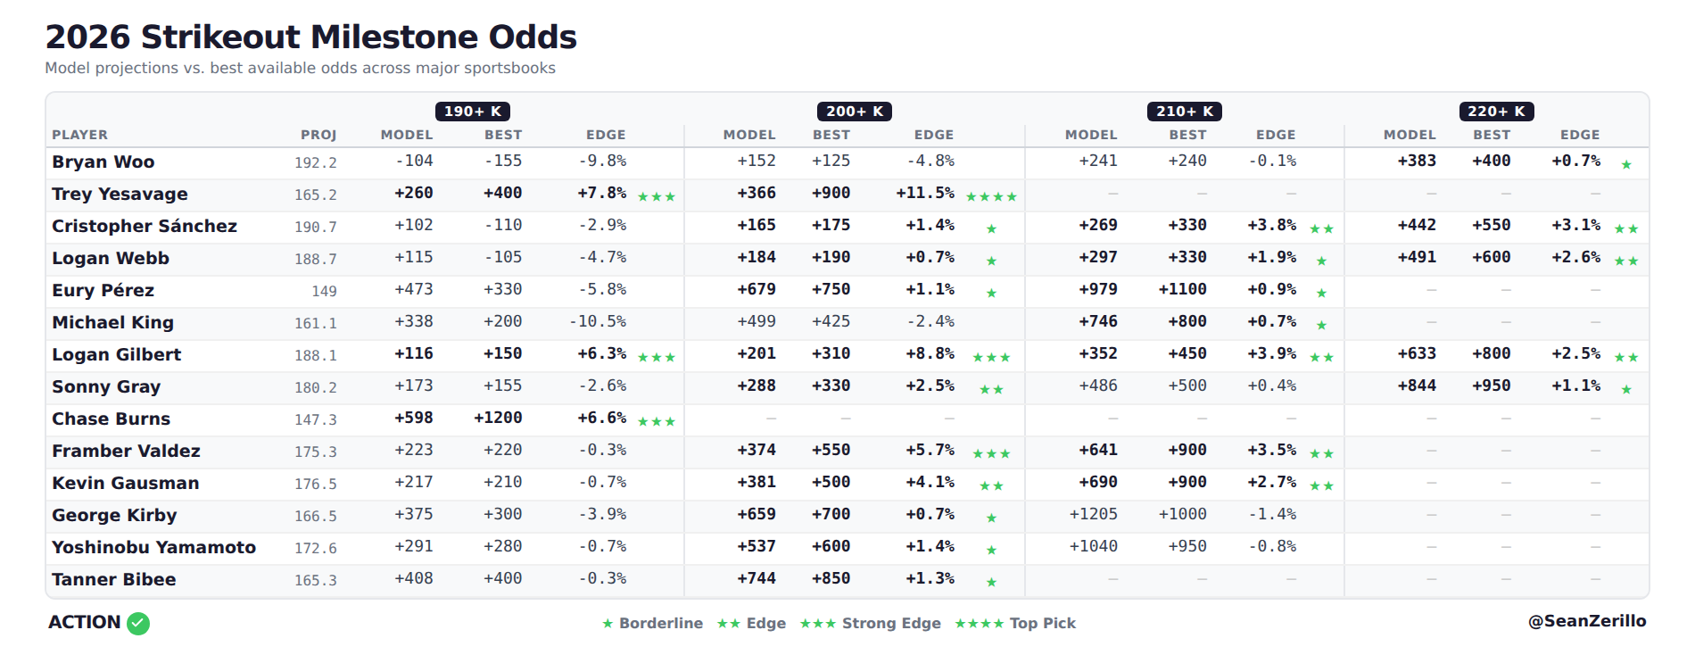Click Framber Valdez's three-star 200+ K rating
The image size is (1695, 655).
tap(991, 454)
